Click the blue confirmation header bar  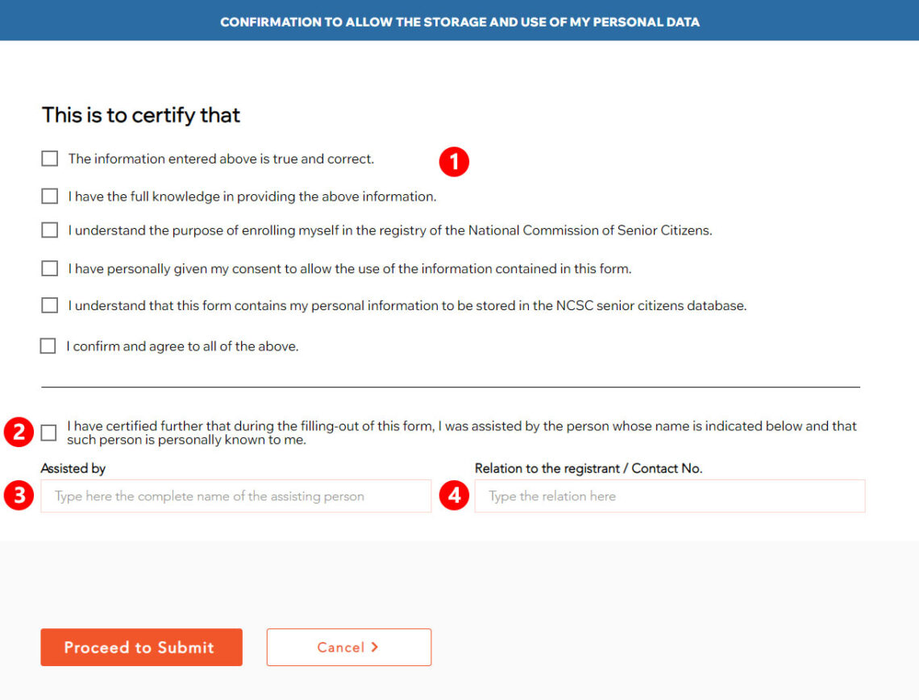(x=459, y=21)
